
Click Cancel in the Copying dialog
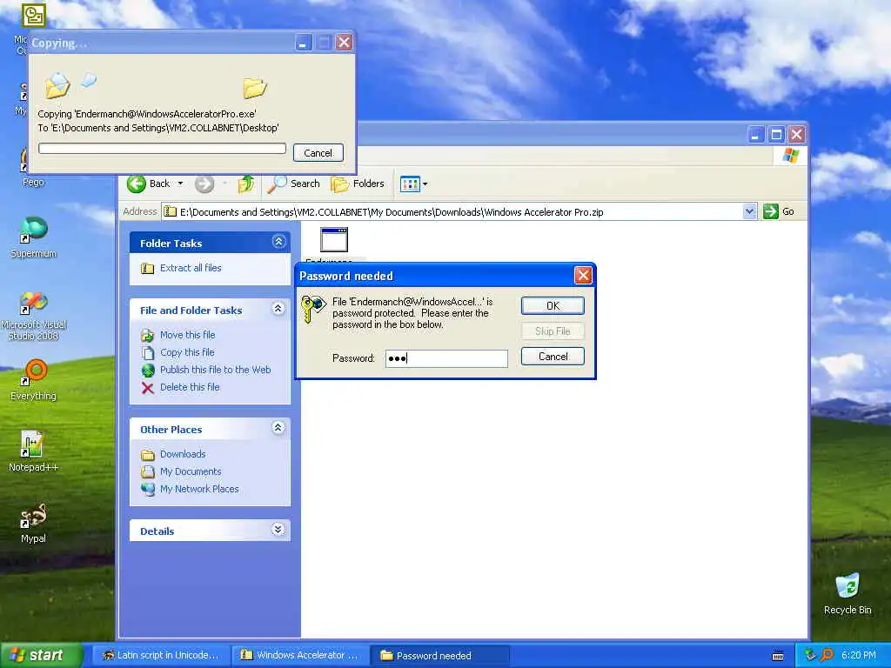pos(318,153)
